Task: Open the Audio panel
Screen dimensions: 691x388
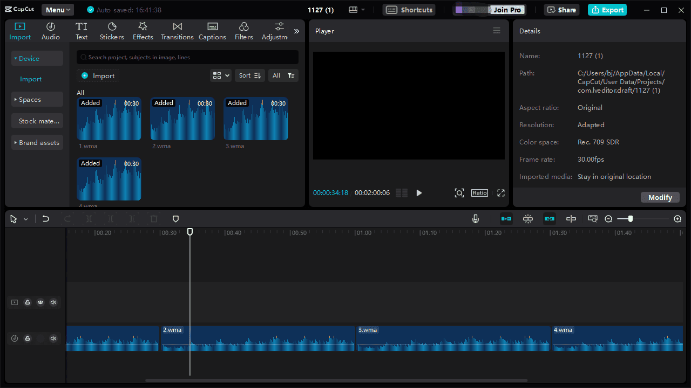Action: coord(50,31)
